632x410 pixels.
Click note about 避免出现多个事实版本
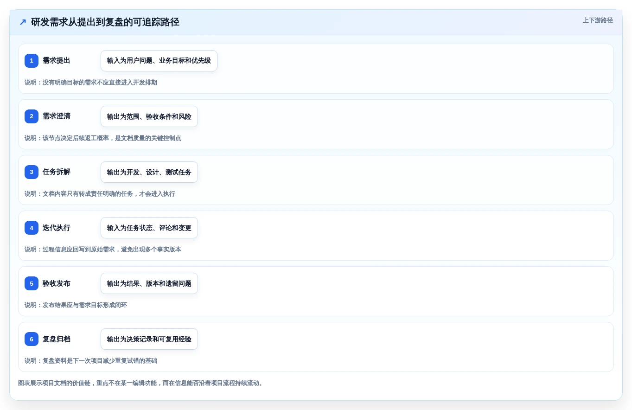103,250
